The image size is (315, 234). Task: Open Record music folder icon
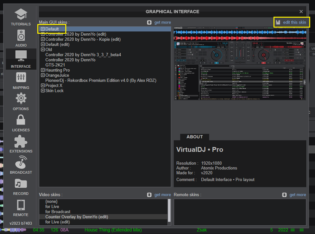[x=21, y=184]
